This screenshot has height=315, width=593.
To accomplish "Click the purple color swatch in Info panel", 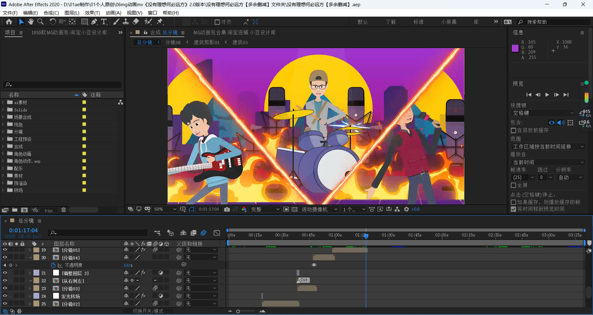I will tap(515, 48).
